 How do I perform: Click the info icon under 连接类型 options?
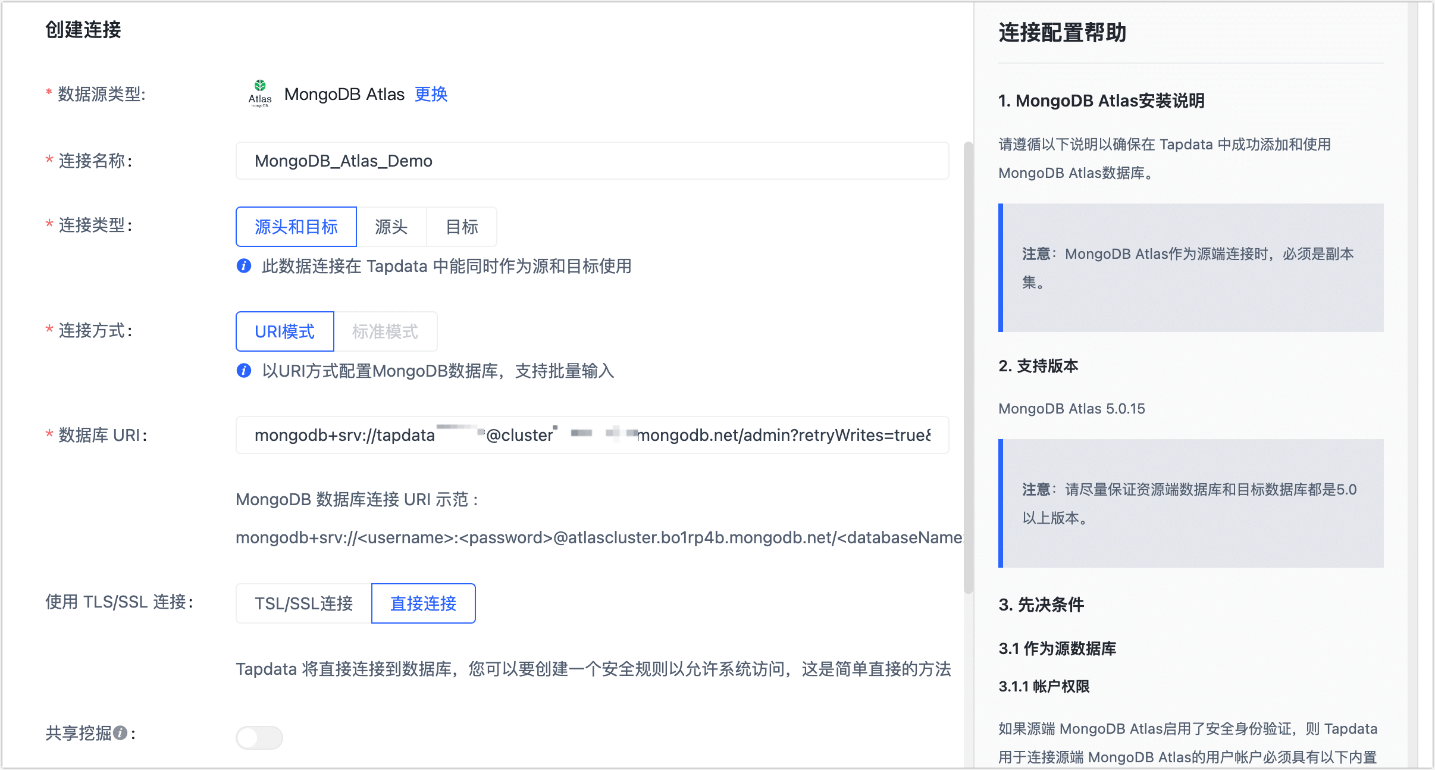pyautogui.click(x=244, y=266)
